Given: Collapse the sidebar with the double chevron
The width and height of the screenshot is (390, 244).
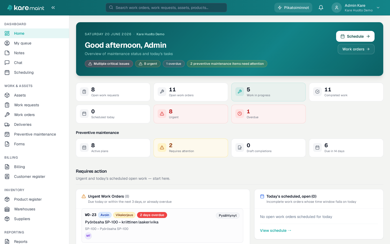Looking at the screenshot, I should click(x=53, y=8).
